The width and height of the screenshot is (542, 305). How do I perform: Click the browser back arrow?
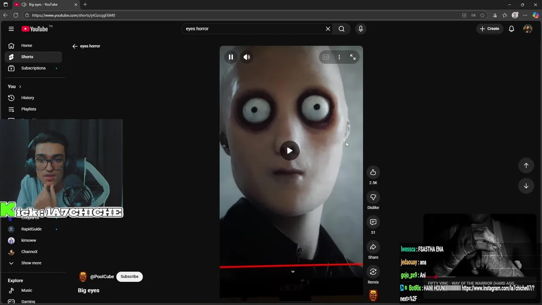pyautogui.click(x=6, y=15)
